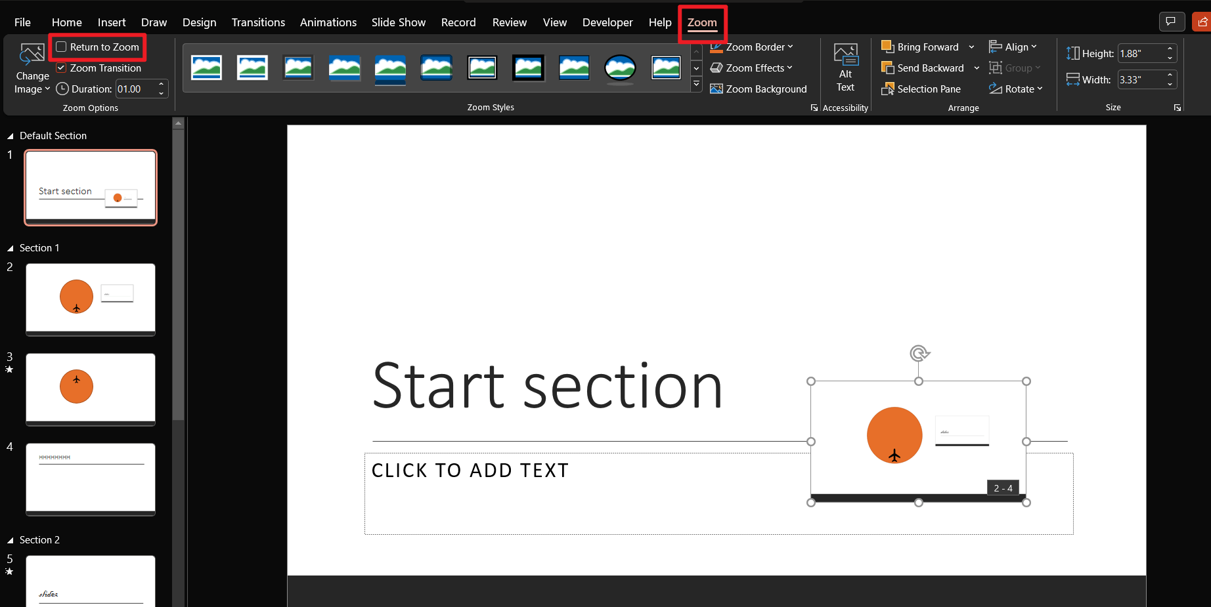Expand the Zoom Styles gallery with More arrow
The width and height of the screenshot is (1211, 607).
point(696,84)
